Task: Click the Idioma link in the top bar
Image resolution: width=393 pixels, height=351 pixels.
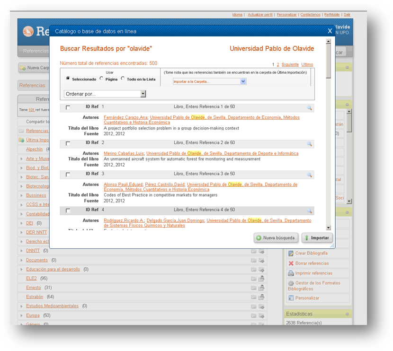Action: coord(237,15)
